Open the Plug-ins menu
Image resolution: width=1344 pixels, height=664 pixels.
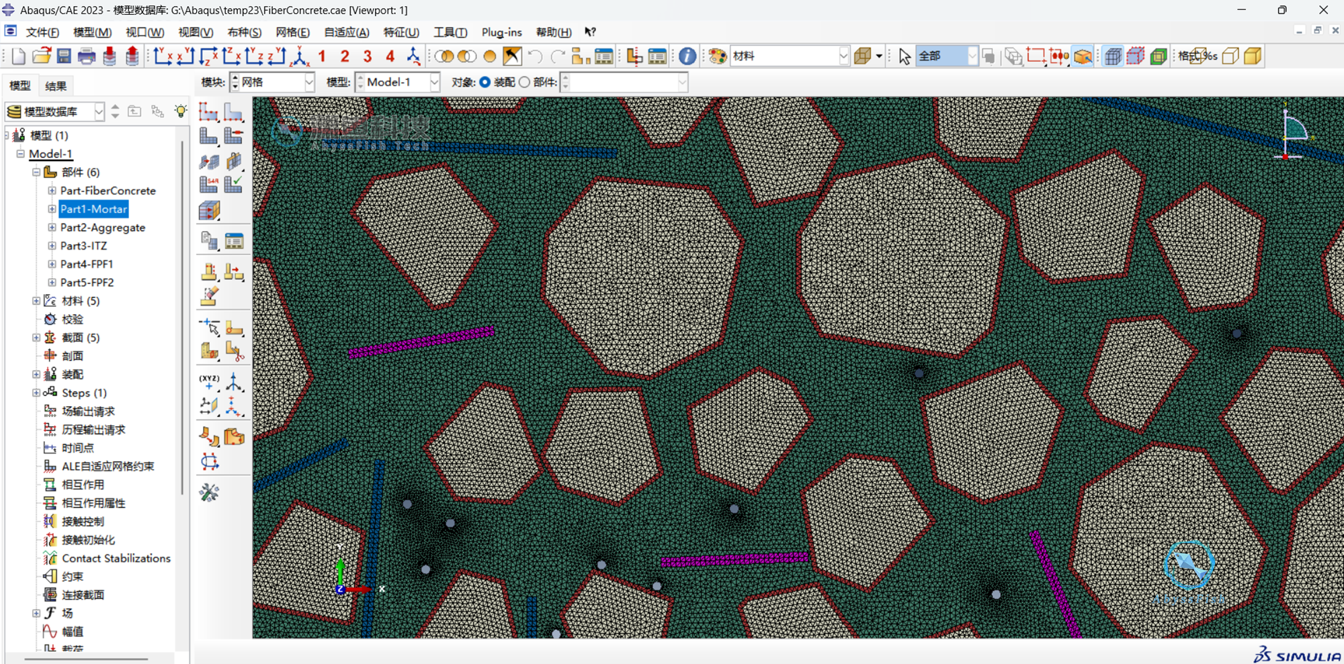501,32
